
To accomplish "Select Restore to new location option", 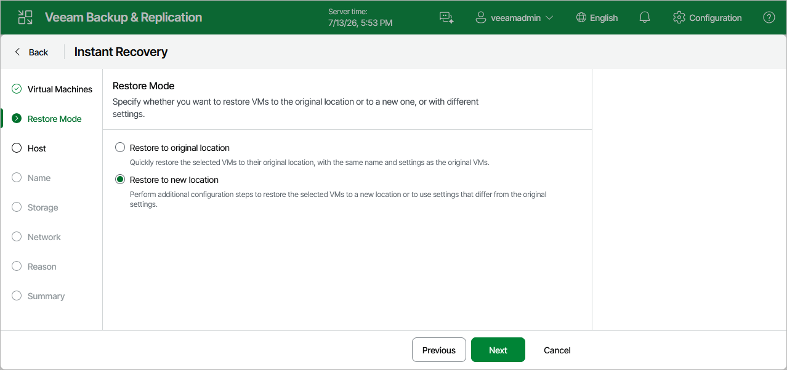I will 120,180.
